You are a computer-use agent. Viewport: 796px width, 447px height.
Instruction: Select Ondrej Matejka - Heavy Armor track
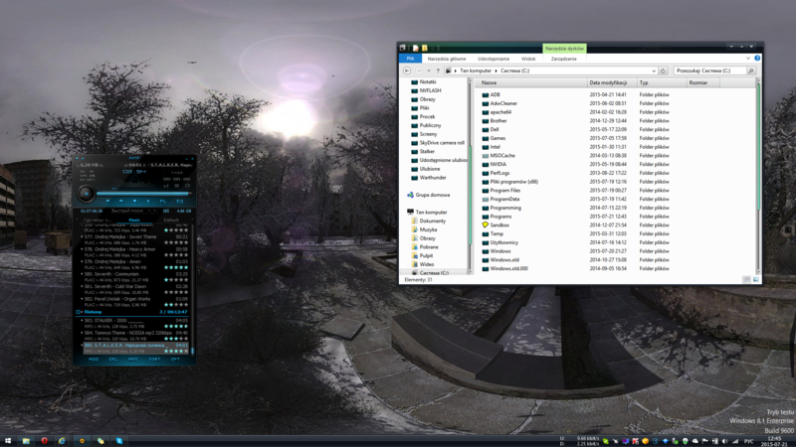coord(135,252)
